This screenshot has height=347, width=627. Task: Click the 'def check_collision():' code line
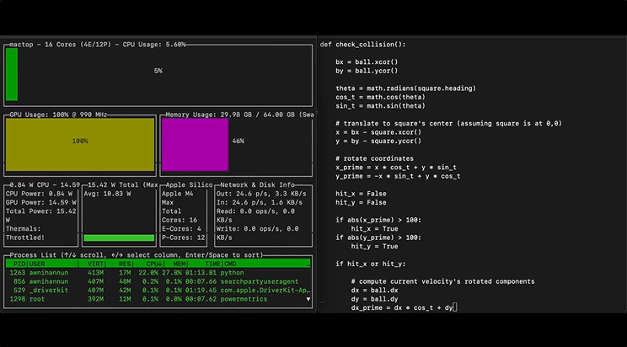click(362, 45)
